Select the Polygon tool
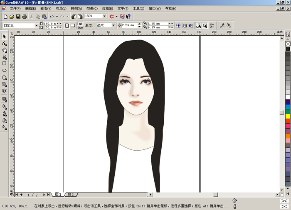This screenshot has width=291, height=210. pos(4,77)
